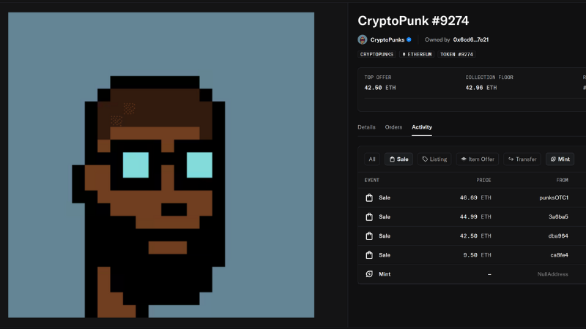586x329 pixels.
Task: Click the shopping bag icon for the 46.69 ETH sale
Action: click(369, 197)
